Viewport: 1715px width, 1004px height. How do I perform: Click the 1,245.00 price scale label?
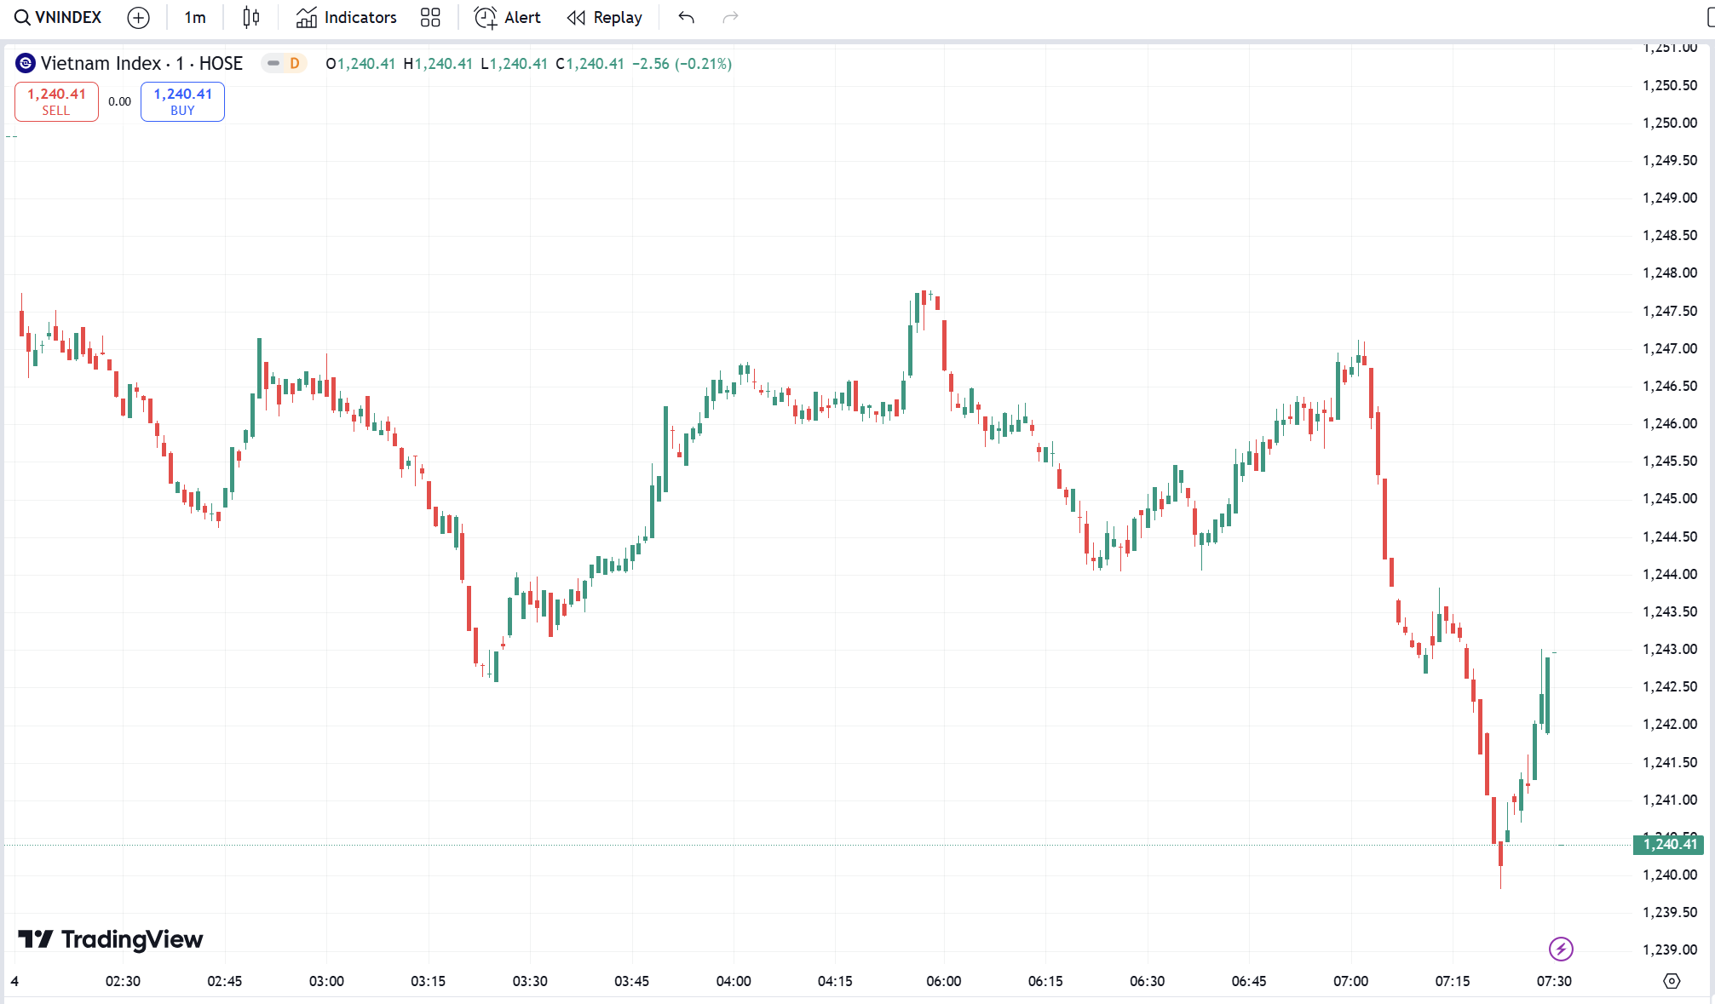tap(1670, 498)
